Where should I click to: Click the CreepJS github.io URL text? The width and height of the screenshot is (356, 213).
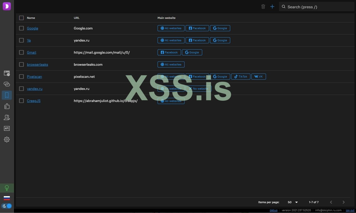[x=106, y=101]
